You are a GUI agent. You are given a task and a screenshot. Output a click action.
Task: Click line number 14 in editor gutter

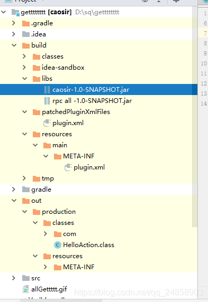point(204,104)
